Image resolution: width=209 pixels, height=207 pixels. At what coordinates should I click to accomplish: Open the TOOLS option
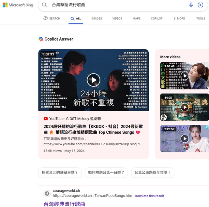[x=201, y=19]
